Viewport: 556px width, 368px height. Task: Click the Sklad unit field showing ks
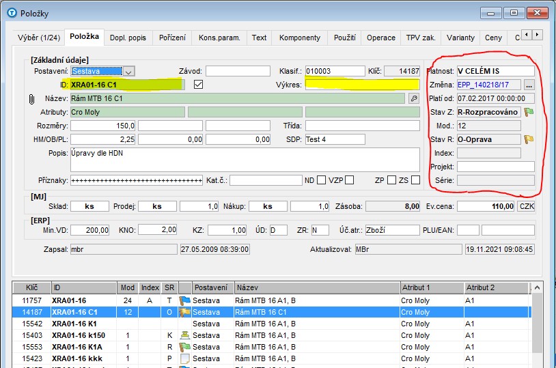click(x=89, y=206)
